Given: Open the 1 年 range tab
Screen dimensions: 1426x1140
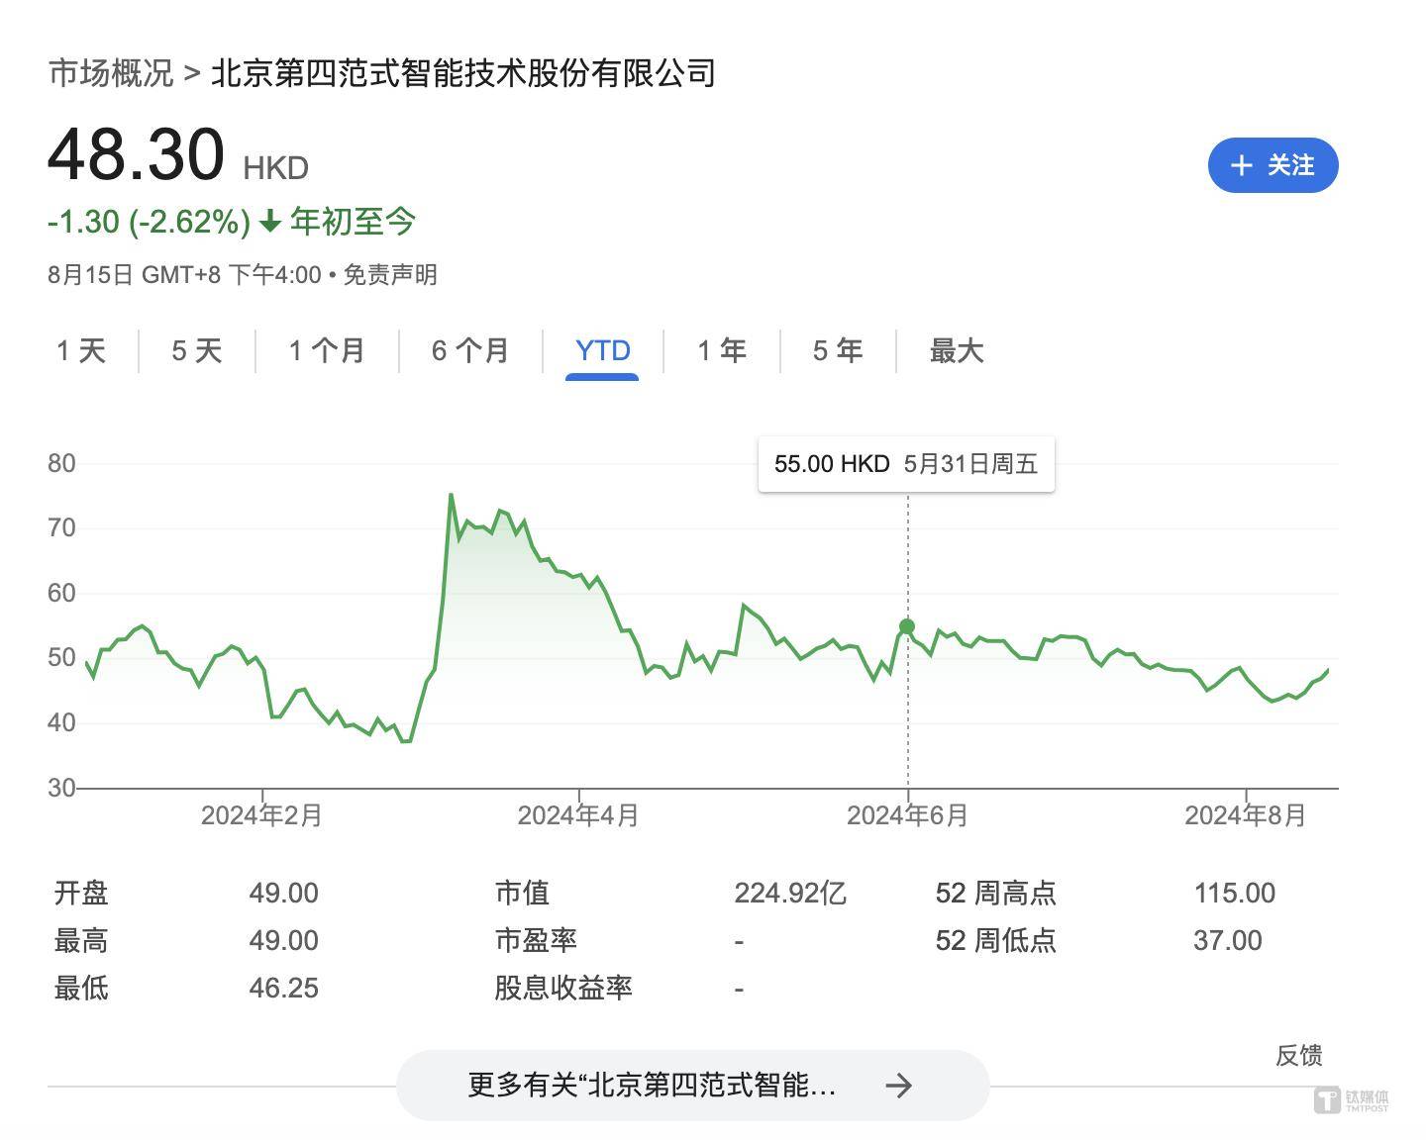Looking at the screenshot, I should (722, 350).
